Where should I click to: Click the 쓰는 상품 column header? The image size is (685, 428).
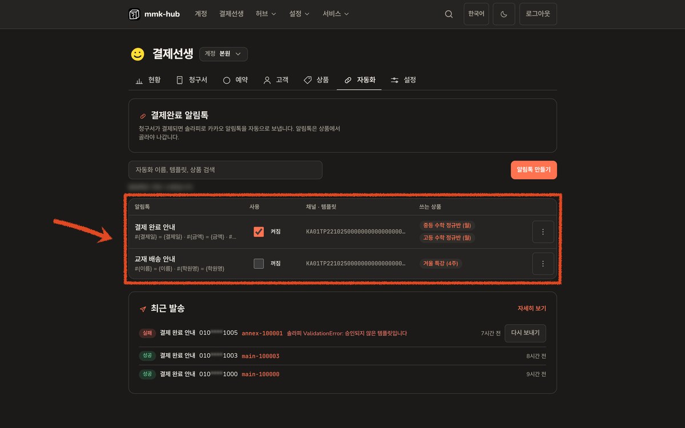point(430,207)
